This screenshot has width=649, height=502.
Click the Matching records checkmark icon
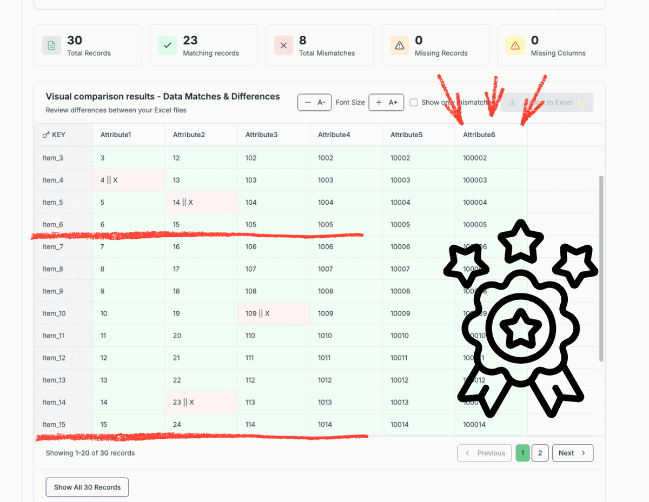coord(167,45)
